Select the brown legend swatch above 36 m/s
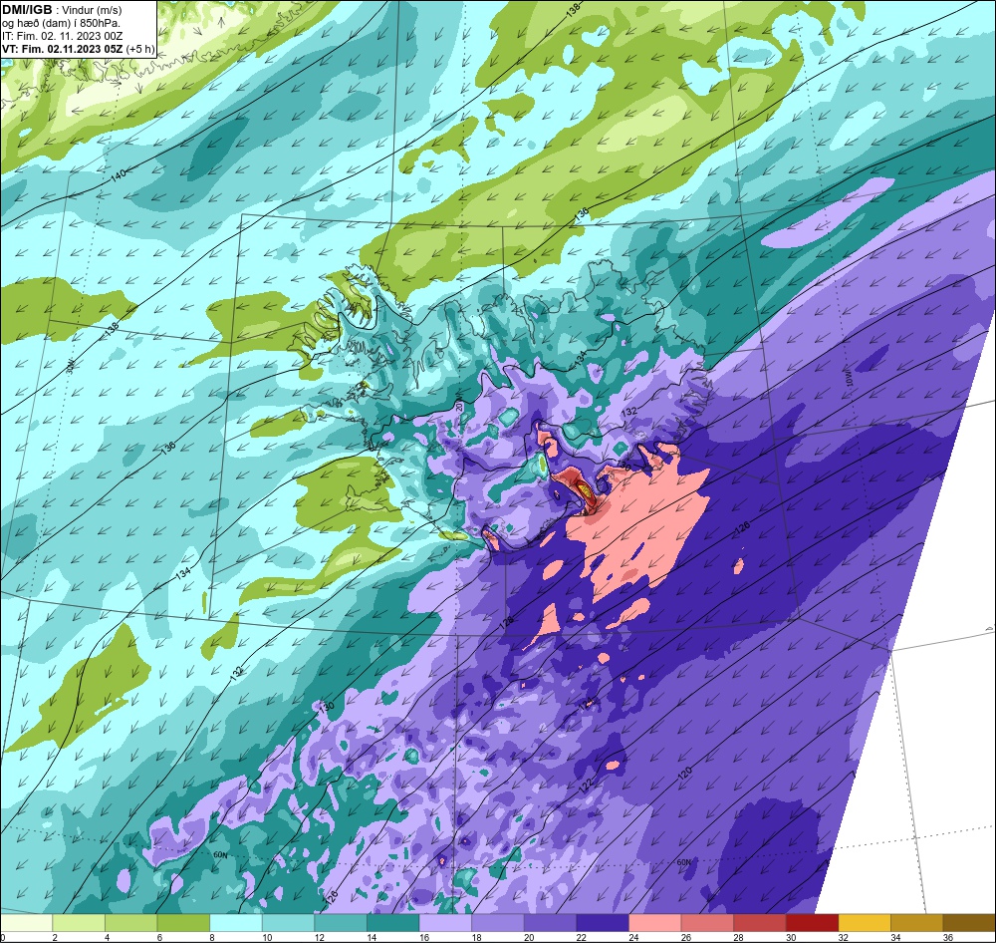This screenshot has width=996, height=943. point(969,923)
